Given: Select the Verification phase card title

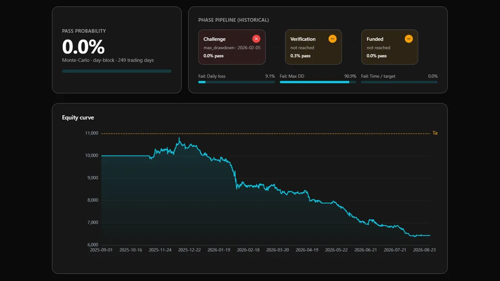Looking at the screenshot, I should [303, 39].
